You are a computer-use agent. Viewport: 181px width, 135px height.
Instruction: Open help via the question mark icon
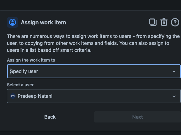pos(175,22)
